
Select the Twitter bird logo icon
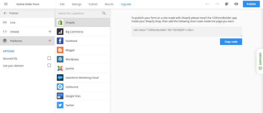(60, 105)
